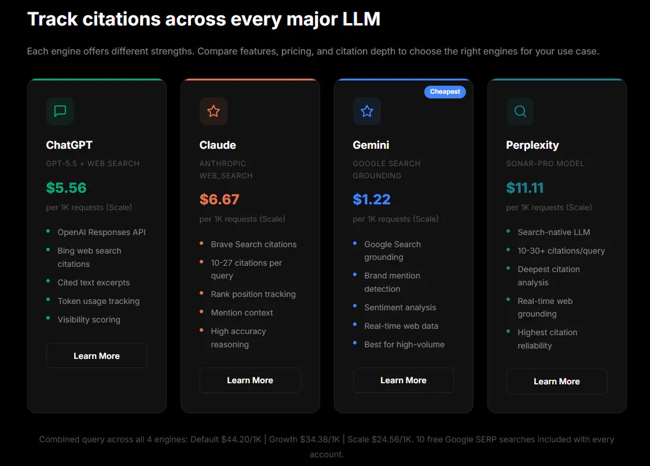Click 'SONAR-PRO MODEL' subtitle

(545, 164)
